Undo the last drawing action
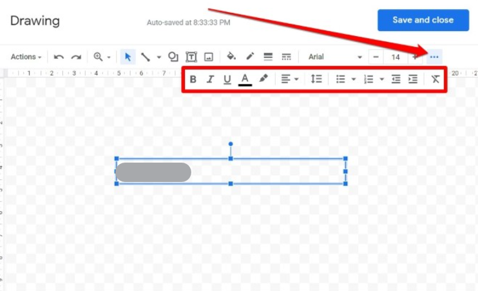The height and width of the screenshot is (291, 478). [x=59, y=57]
